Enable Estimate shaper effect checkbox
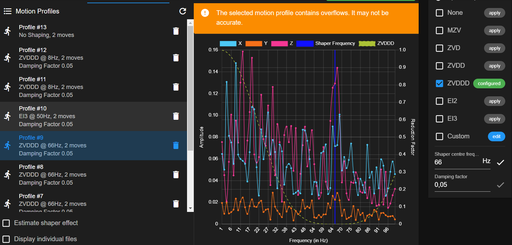 coord(6,223)
